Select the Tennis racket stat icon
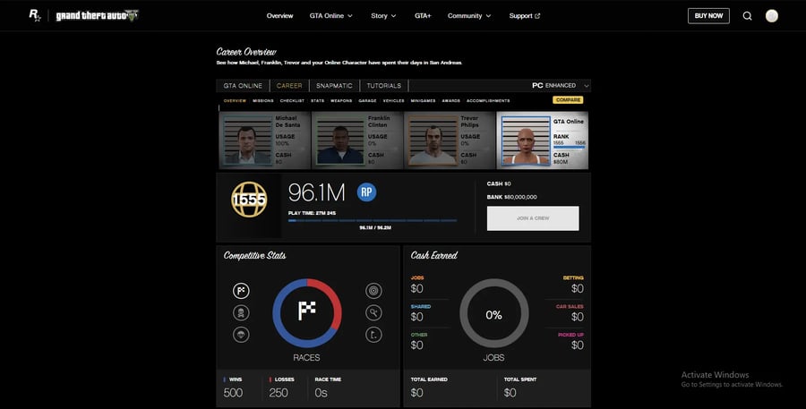Image resolution: width=806 pixels, height=409 pixels. tap(373, 312)
